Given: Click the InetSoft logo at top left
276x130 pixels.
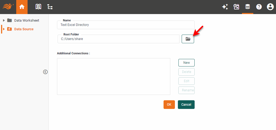Looking at the screenshot, I should coord(8,6).
